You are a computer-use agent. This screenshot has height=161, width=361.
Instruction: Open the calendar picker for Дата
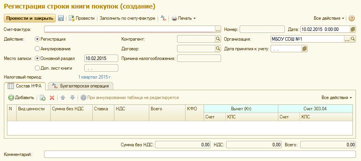(x=353, y=29)
